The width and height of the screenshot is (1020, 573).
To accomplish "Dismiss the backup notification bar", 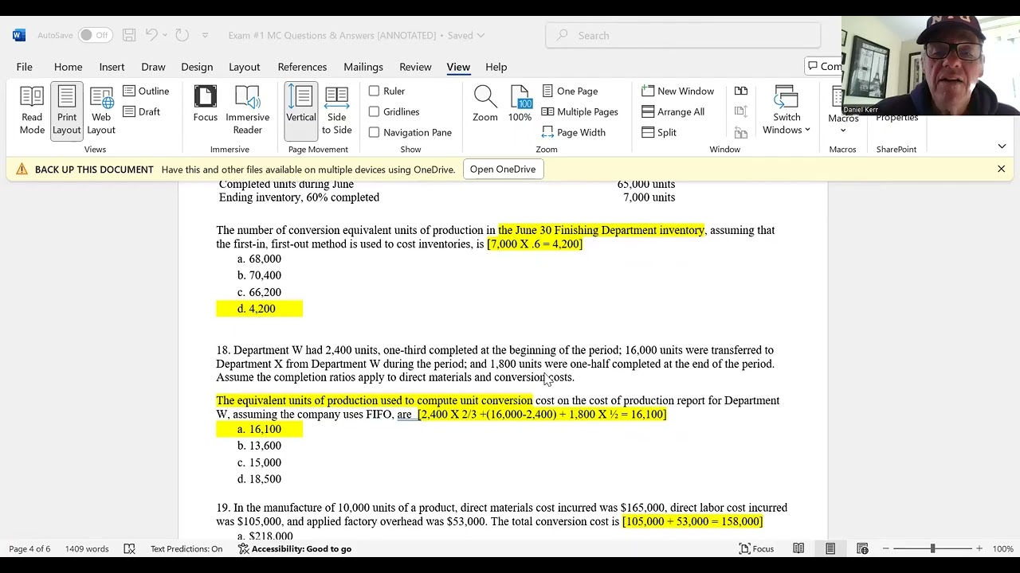I will (x=1001, y=169).
